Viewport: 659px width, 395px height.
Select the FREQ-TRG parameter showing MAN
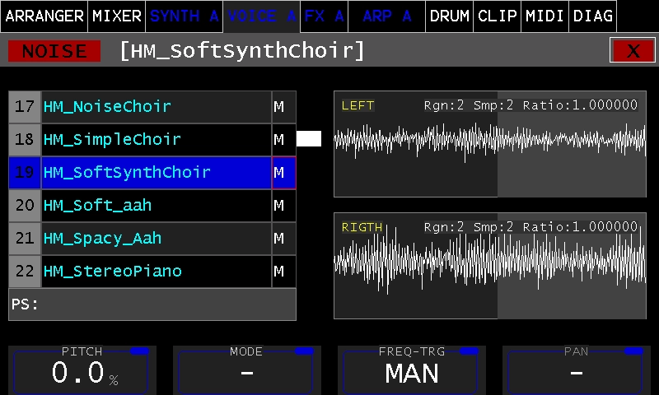point(411,370)
